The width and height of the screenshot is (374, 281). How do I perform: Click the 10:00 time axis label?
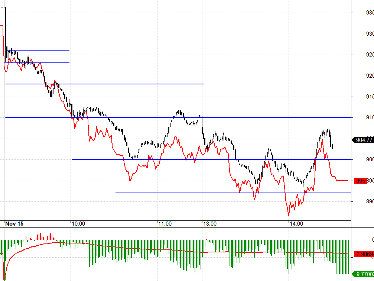click(78, 224)
